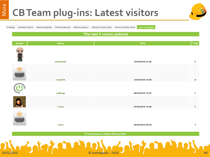Screen dimensions: 210x157
Task: Switch to the Application Data tab
Action: pyautogui.click(x=125, y=27)
